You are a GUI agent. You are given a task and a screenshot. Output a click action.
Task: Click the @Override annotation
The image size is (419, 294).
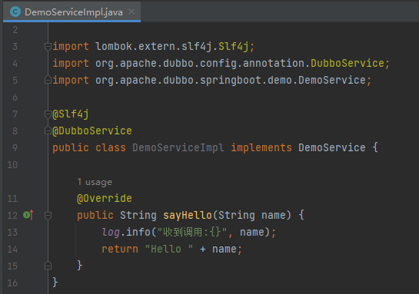(x=105, y=198)
